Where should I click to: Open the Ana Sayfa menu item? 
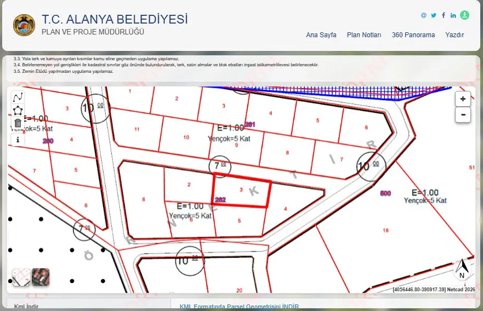321,34
